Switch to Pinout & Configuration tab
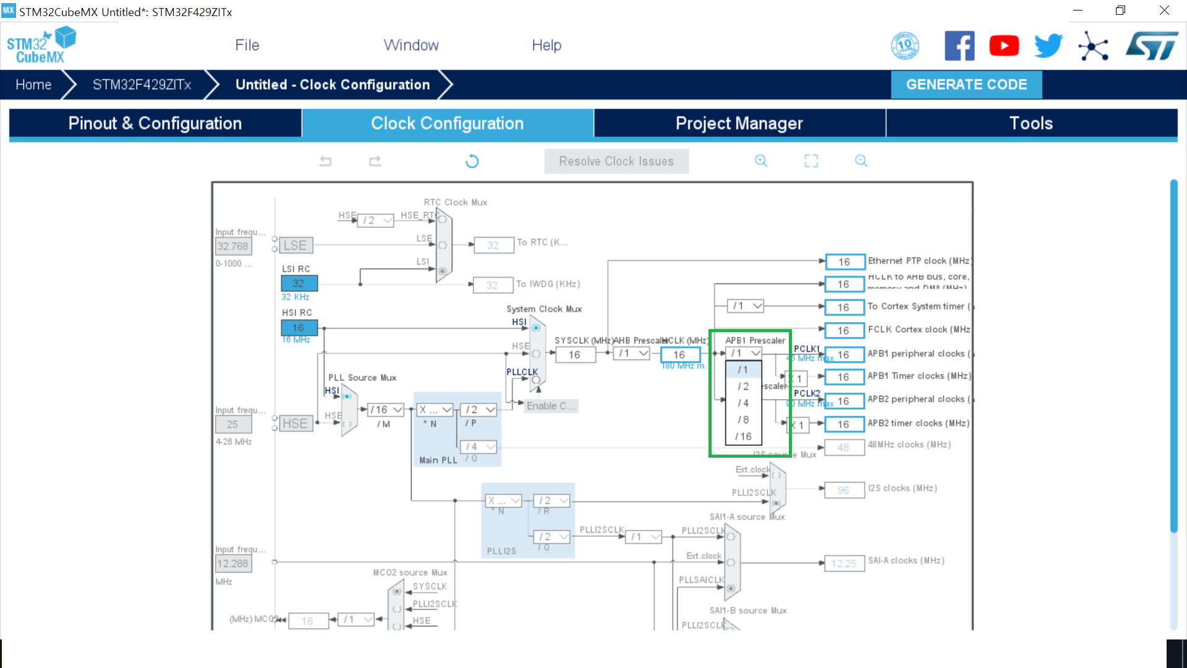 click(x=155, y=123)
